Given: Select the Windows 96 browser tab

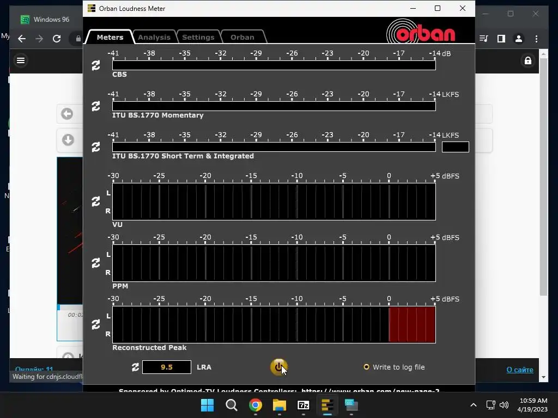Looking at the screenshot, I should point(46,20).
